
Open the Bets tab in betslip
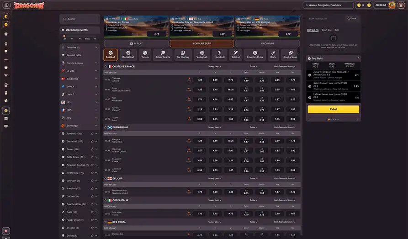[x=337, y=30]
